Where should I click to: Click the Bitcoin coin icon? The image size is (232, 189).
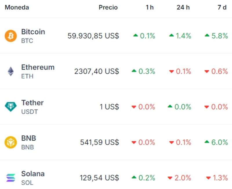[x=10, y=36]
